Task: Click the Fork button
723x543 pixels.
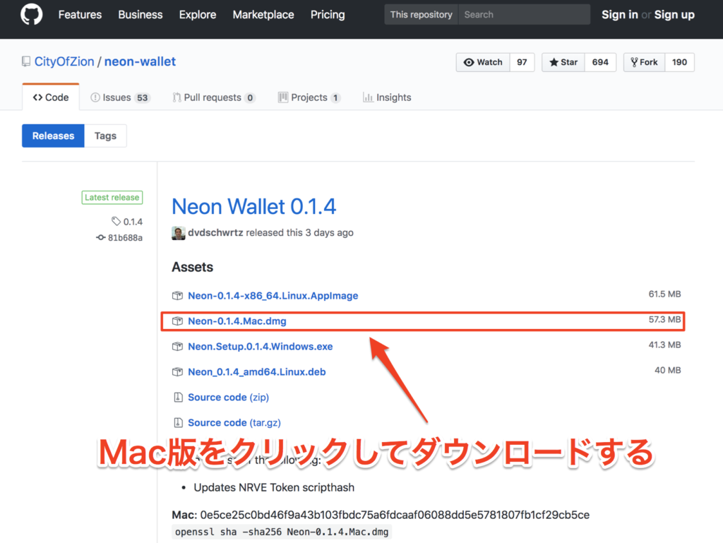Action: click(644, 62)
